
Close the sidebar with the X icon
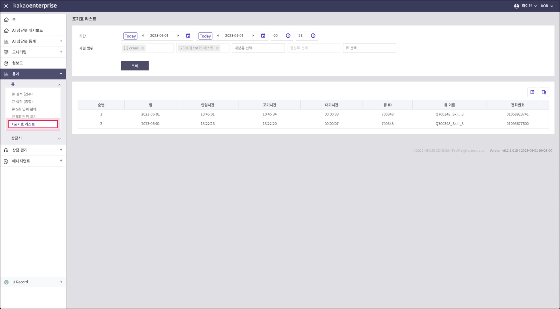point(6,6)
